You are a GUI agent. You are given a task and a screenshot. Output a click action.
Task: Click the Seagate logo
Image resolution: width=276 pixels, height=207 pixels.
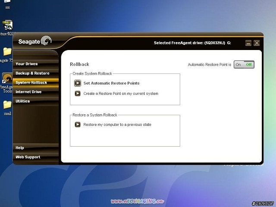(x=35, y=41)
